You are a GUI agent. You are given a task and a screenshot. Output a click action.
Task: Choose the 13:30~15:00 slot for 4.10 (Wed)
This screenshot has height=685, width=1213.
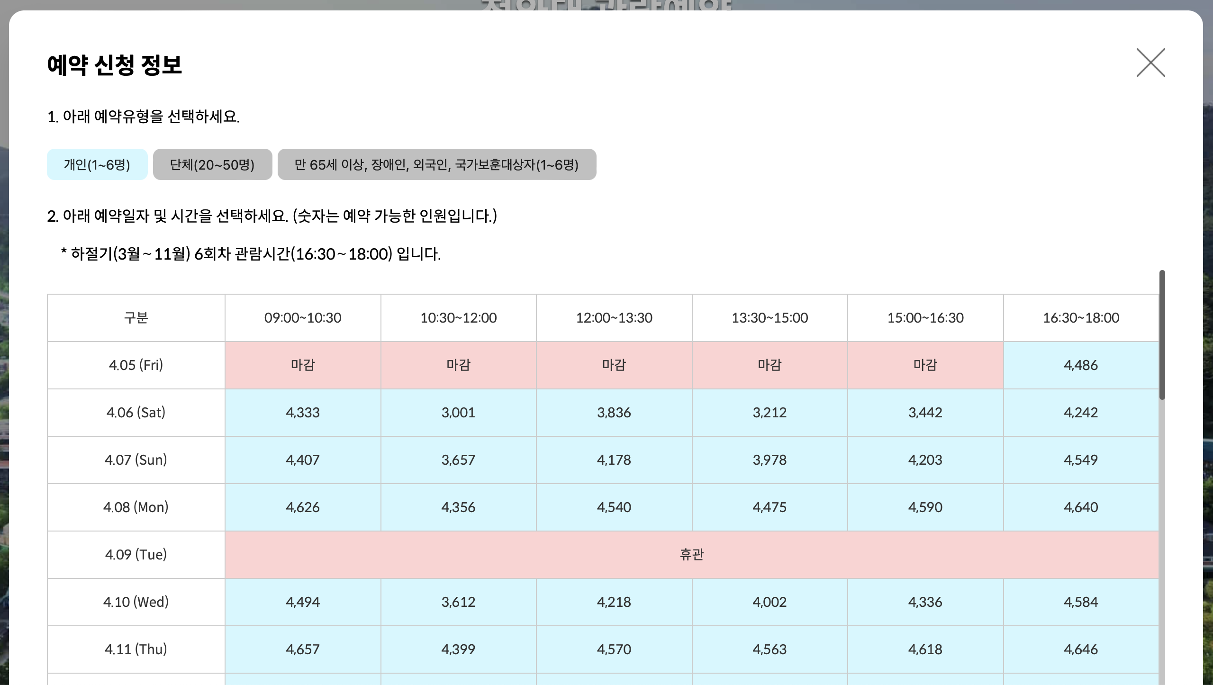pos(769,602)
